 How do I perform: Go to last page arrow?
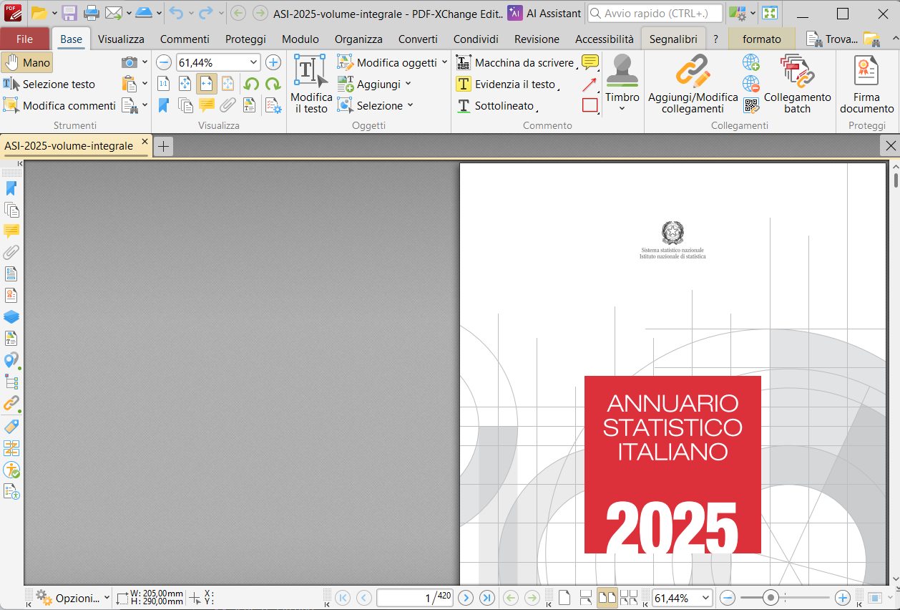coord(487,598)
